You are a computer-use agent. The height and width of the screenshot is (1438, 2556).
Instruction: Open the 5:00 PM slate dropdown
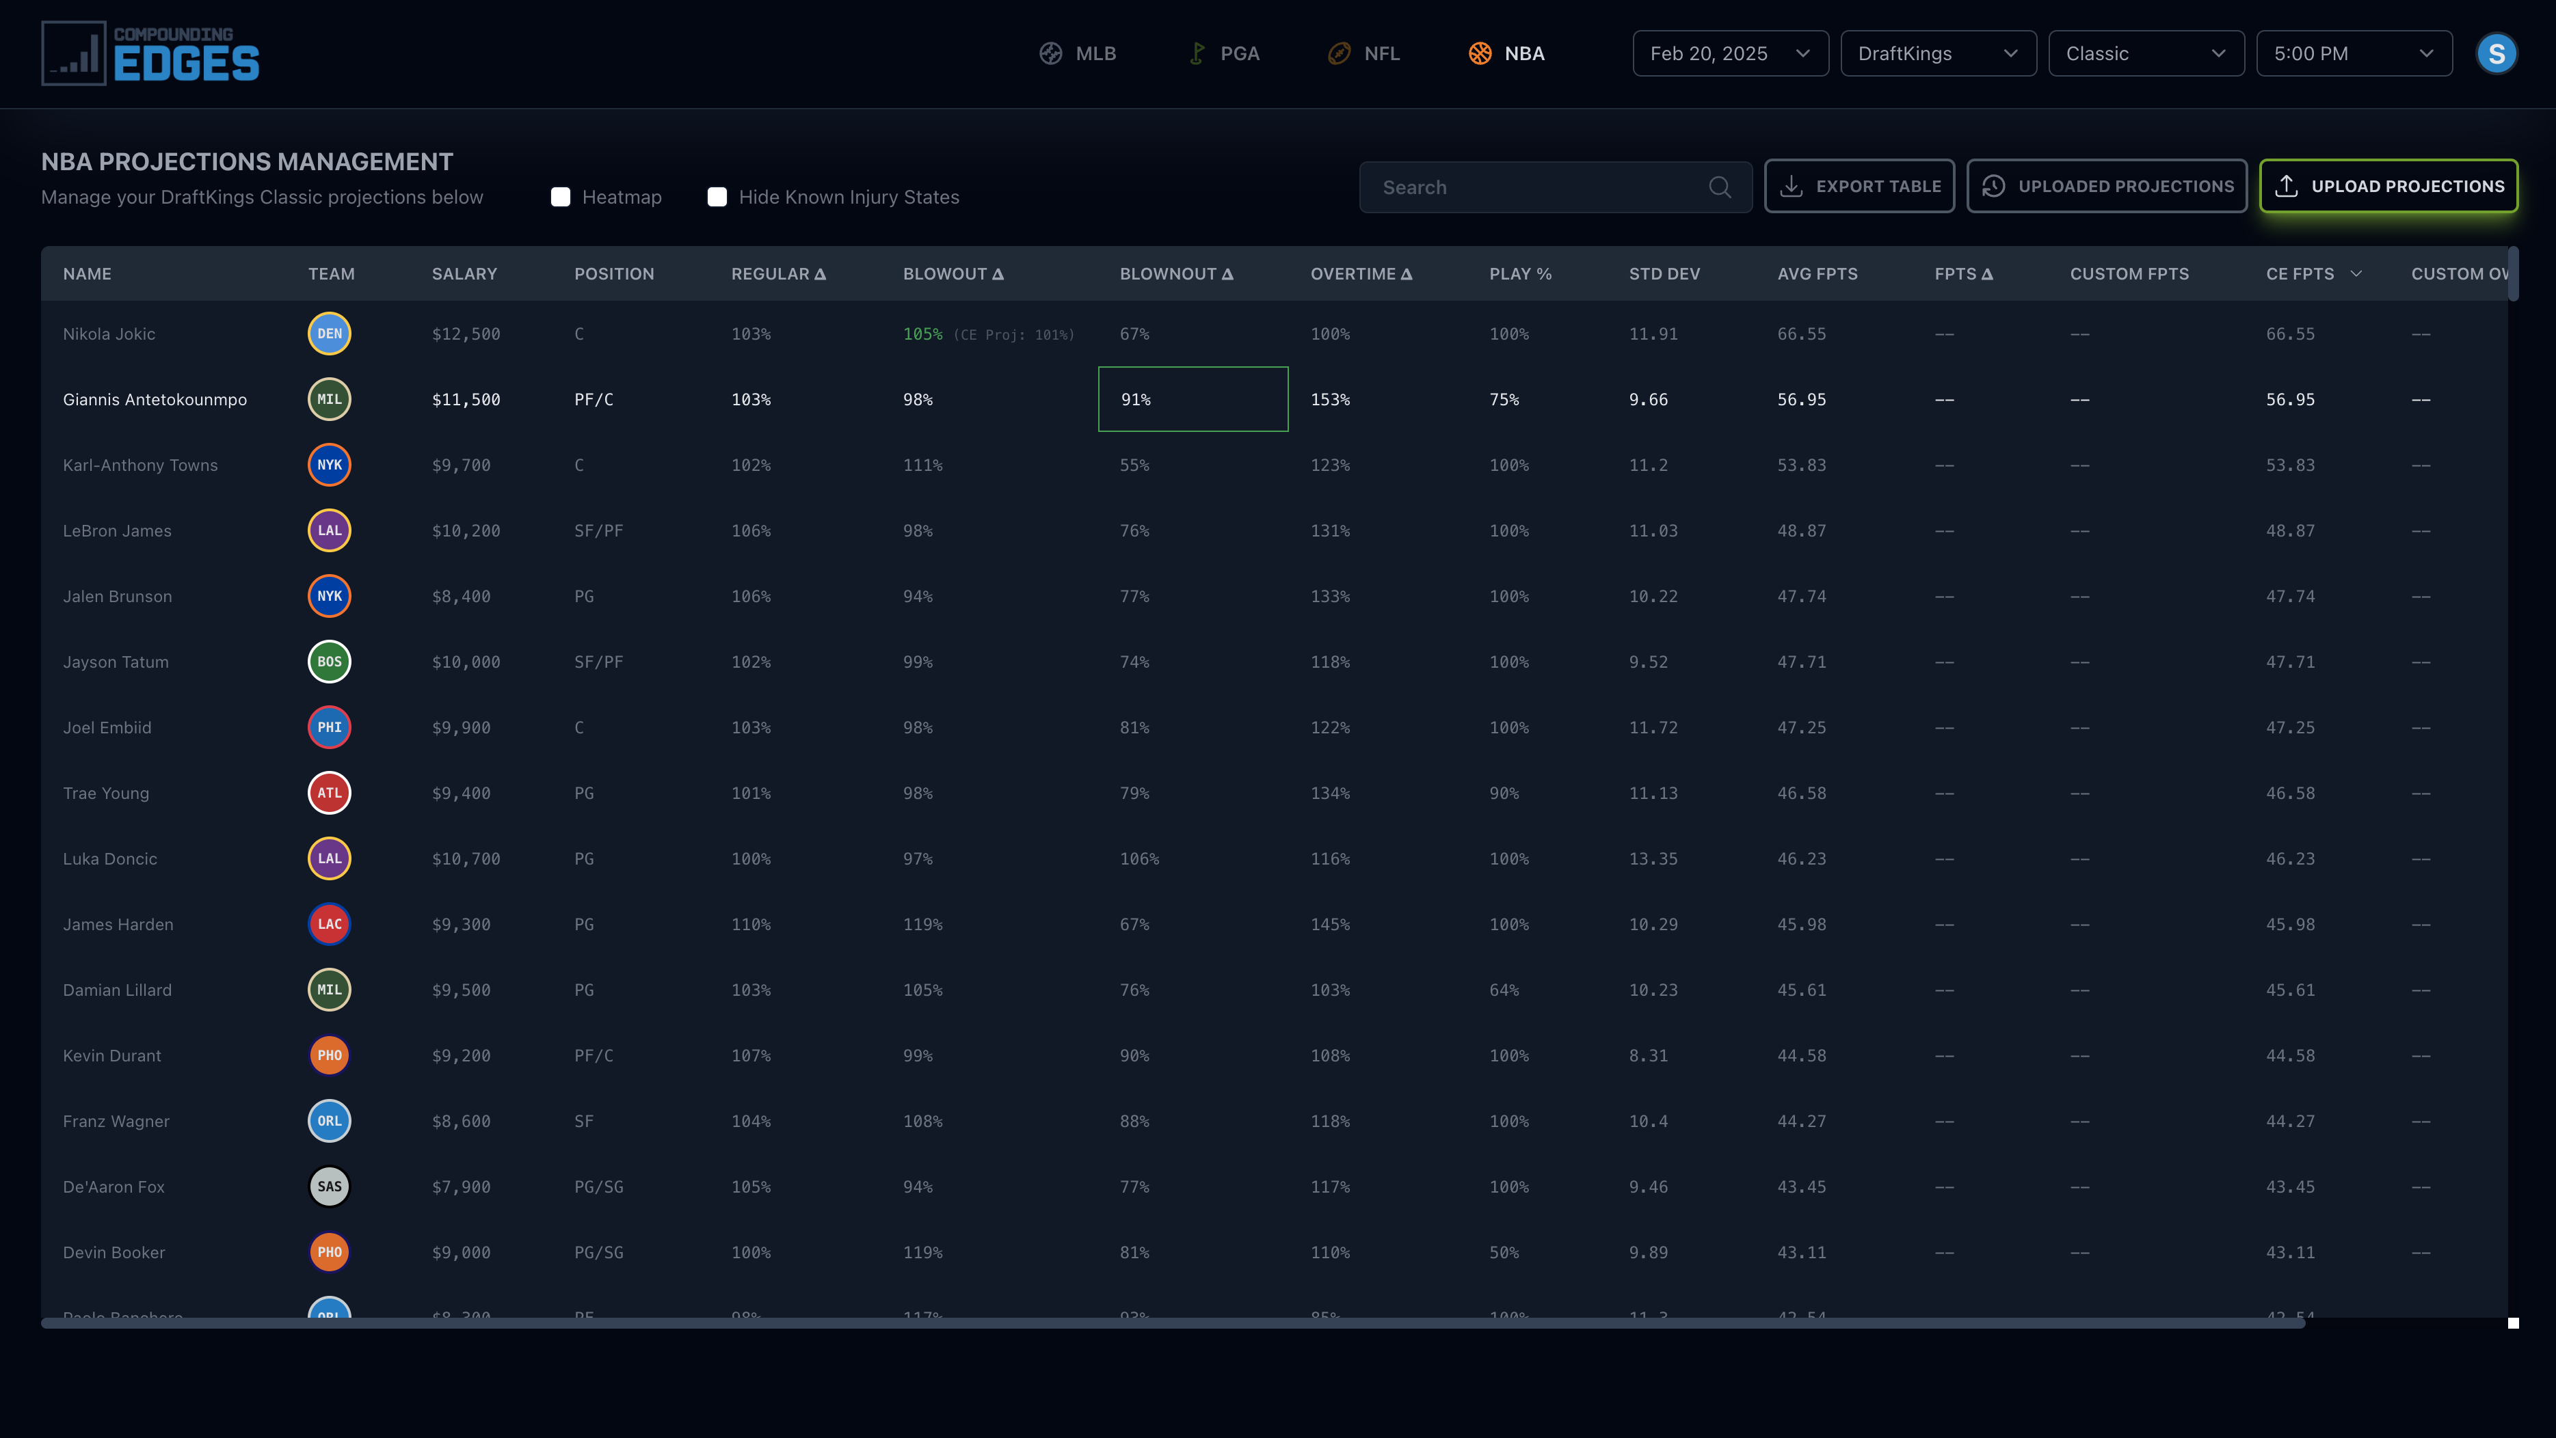[2354, 53]
